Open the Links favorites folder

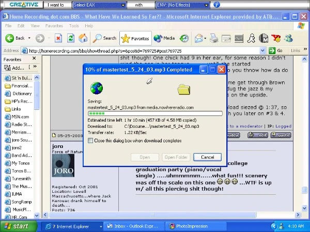[x=13, y=109]
